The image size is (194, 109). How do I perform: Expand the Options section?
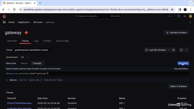12,80
